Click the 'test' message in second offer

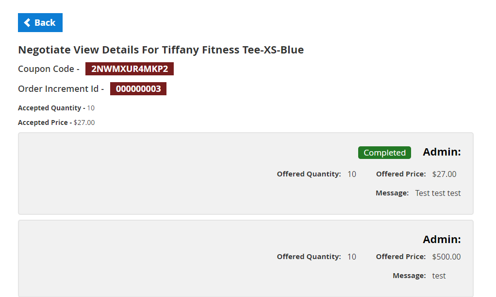tap(439, 276)
